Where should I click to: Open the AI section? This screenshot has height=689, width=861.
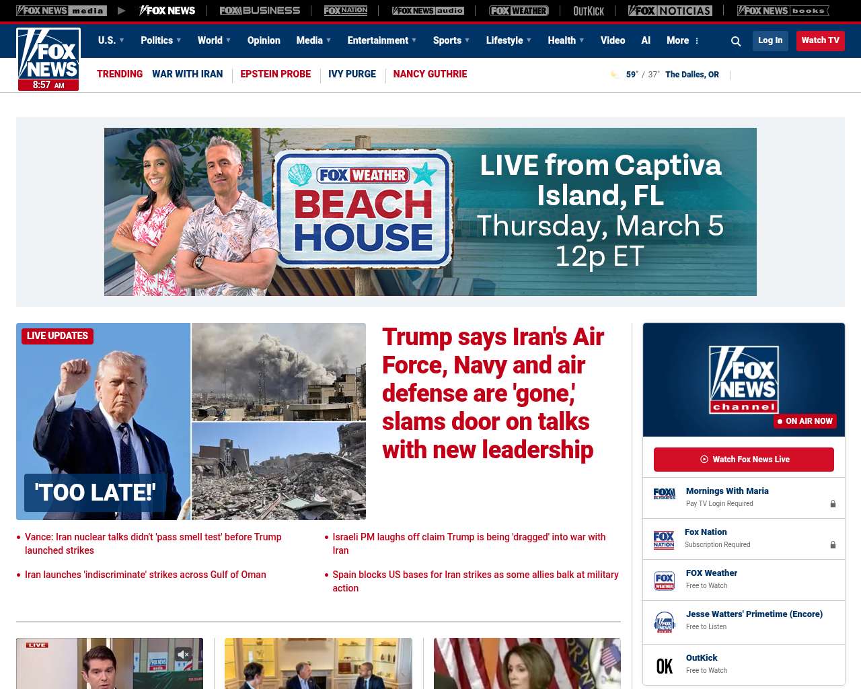tap(646, 40)
